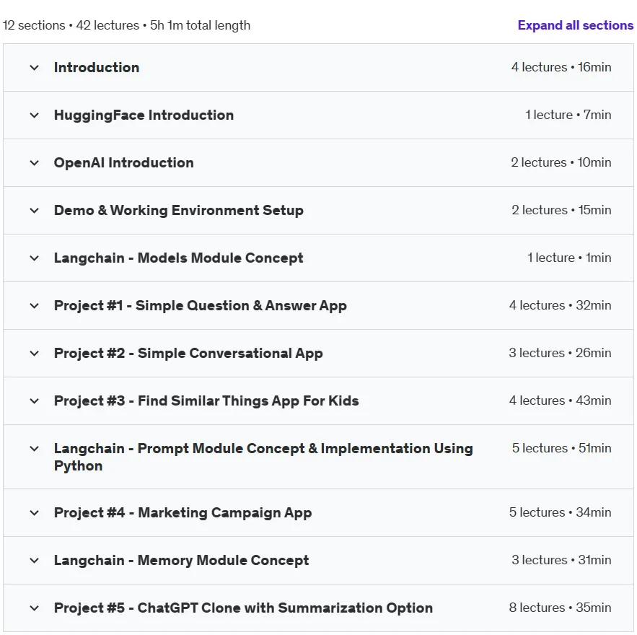The width and height of the screenshot is (637, 635).
Task: Click '5 lectures • 51min' text
Action: tap(561, 447)
